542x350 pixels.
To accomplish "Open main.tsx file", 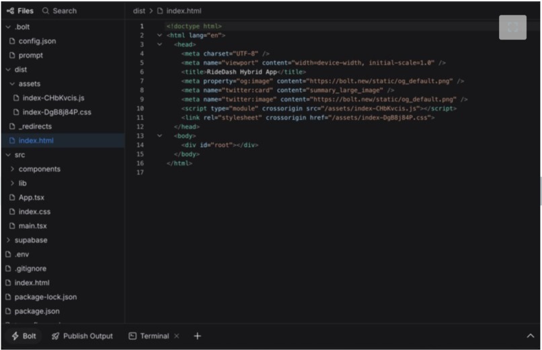I will 32,226.
